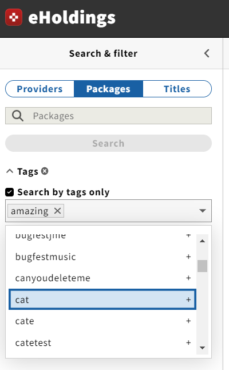The image size is (229, 370).
Task: Switch to the Titles tab
Action: pyautogui.click(x=177, y=89)
